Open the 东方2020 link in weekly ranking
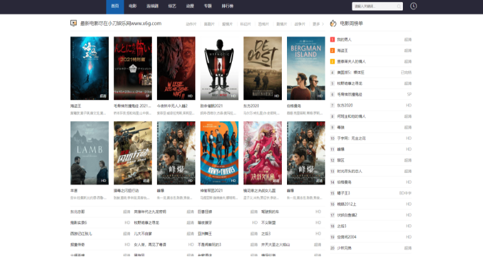 [345, 105]
